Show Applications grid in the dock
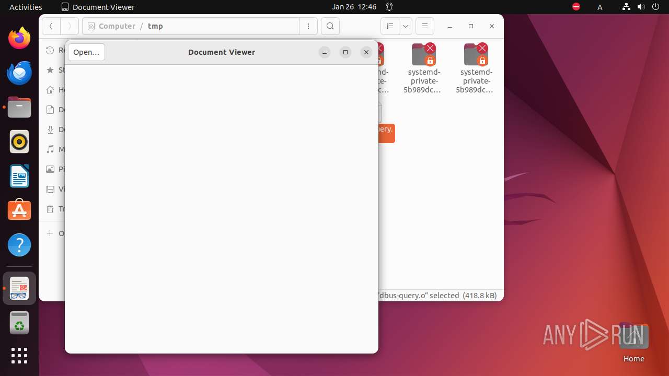This screenshot has width=669, height=376. pyautogui.click(x=19, y=356)
